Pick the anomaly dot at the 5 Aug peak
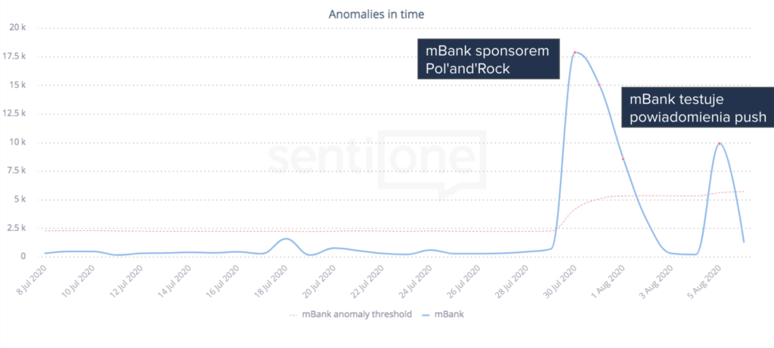The width and height of the screenshot is (774, 348). (x=720, y=143)
